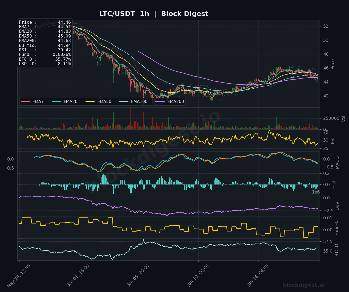The height and width of the screenshot is (292, 349).
Task: Click the BB Mid value 44.94 row
Action: click(45, 46)
